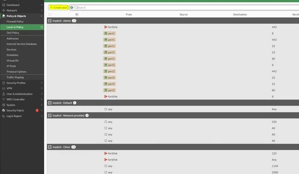
Task: Toggle the Local-In Policy favorite star
Action: click(41, 27)
